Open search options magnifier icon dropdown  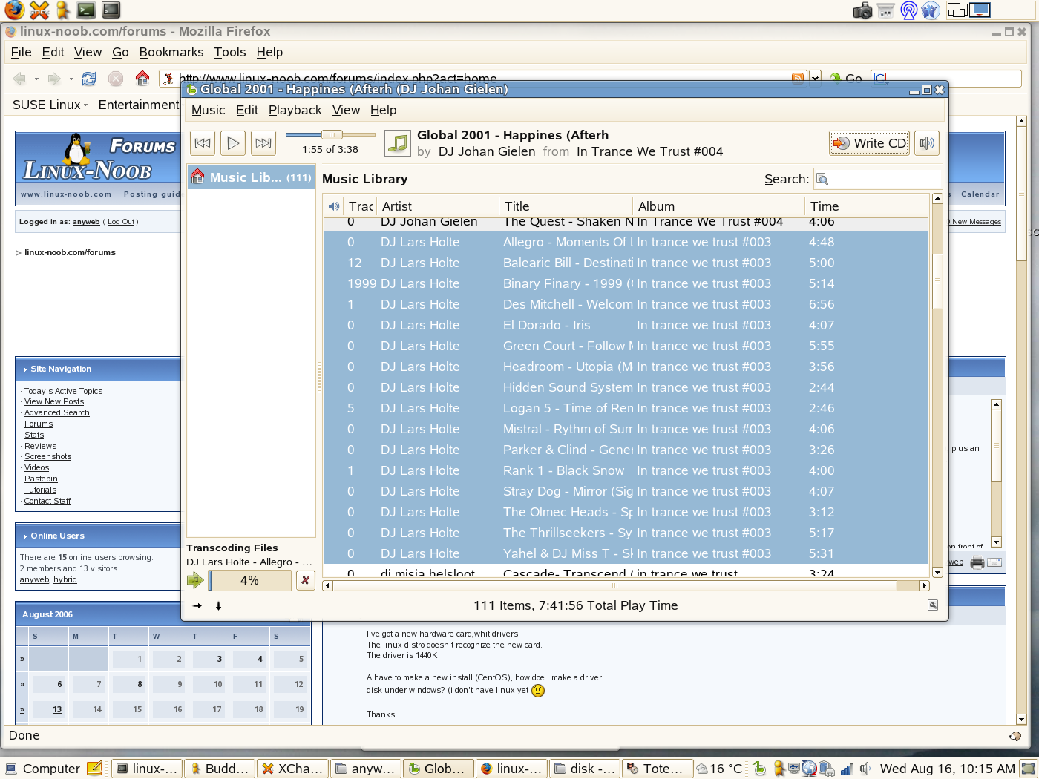(x=822, y=179)
